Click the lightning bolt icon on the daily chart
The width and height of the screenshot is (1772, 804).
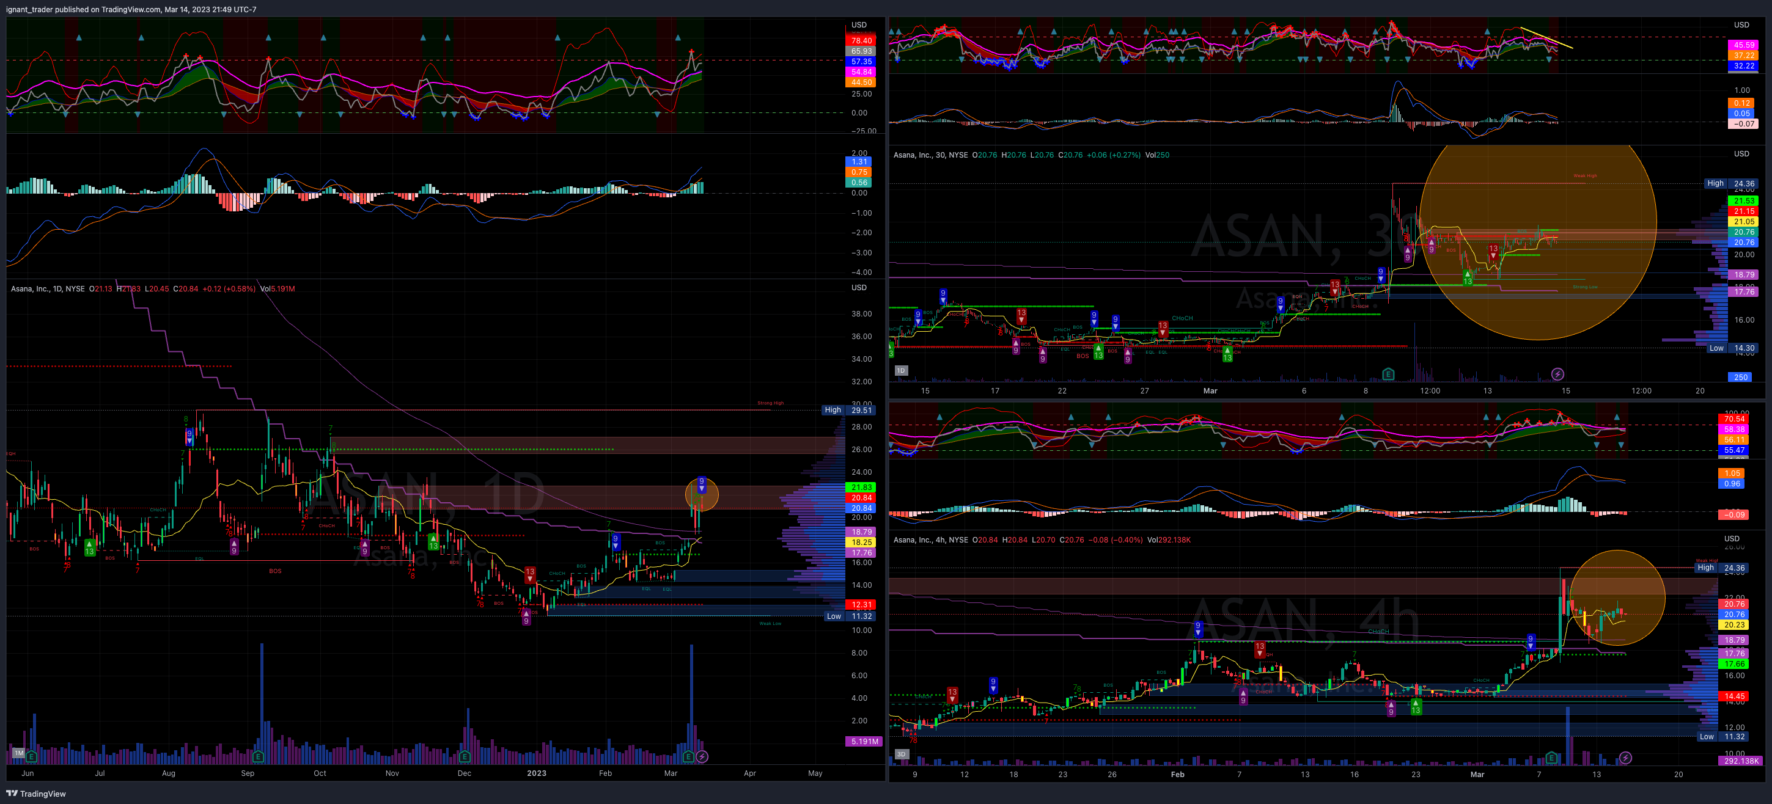pyautogui.click(x=702, y=756)
